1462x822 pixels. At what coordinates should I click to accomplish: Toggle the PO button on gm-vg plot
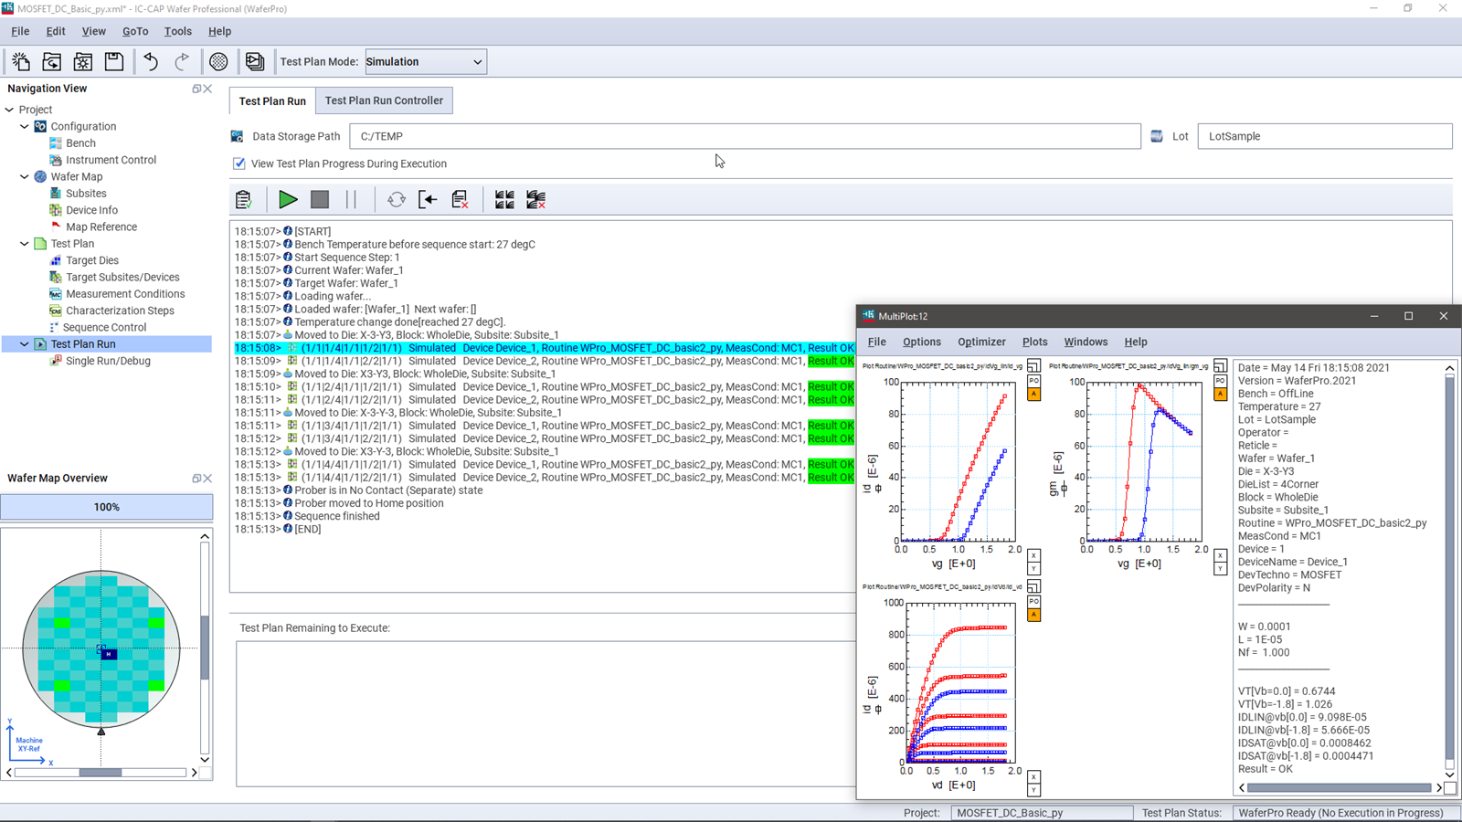click(1220, 381)
